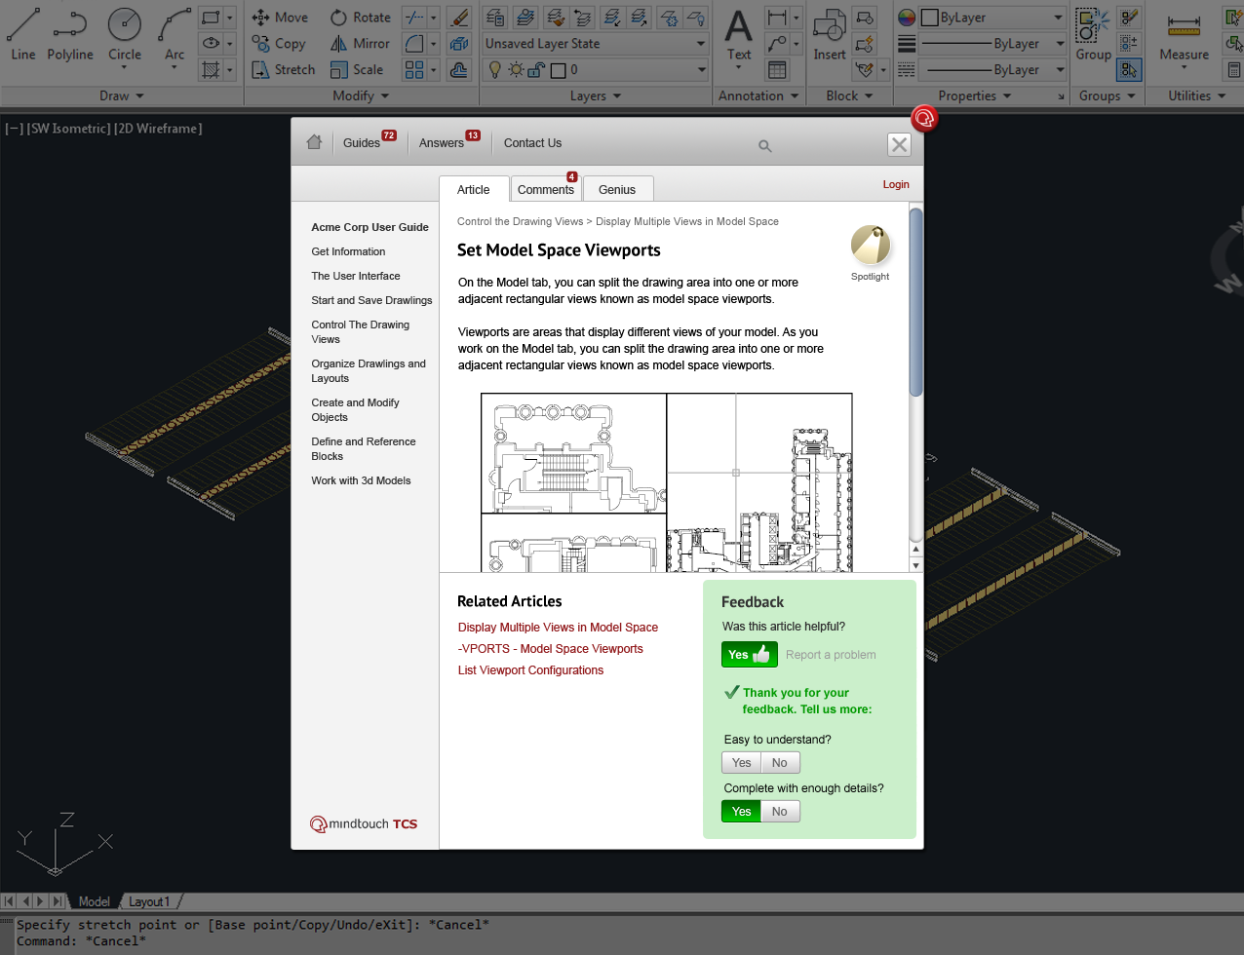Open the Guides menu
This screenshot has width=1244, height=955.
[362, 143]
